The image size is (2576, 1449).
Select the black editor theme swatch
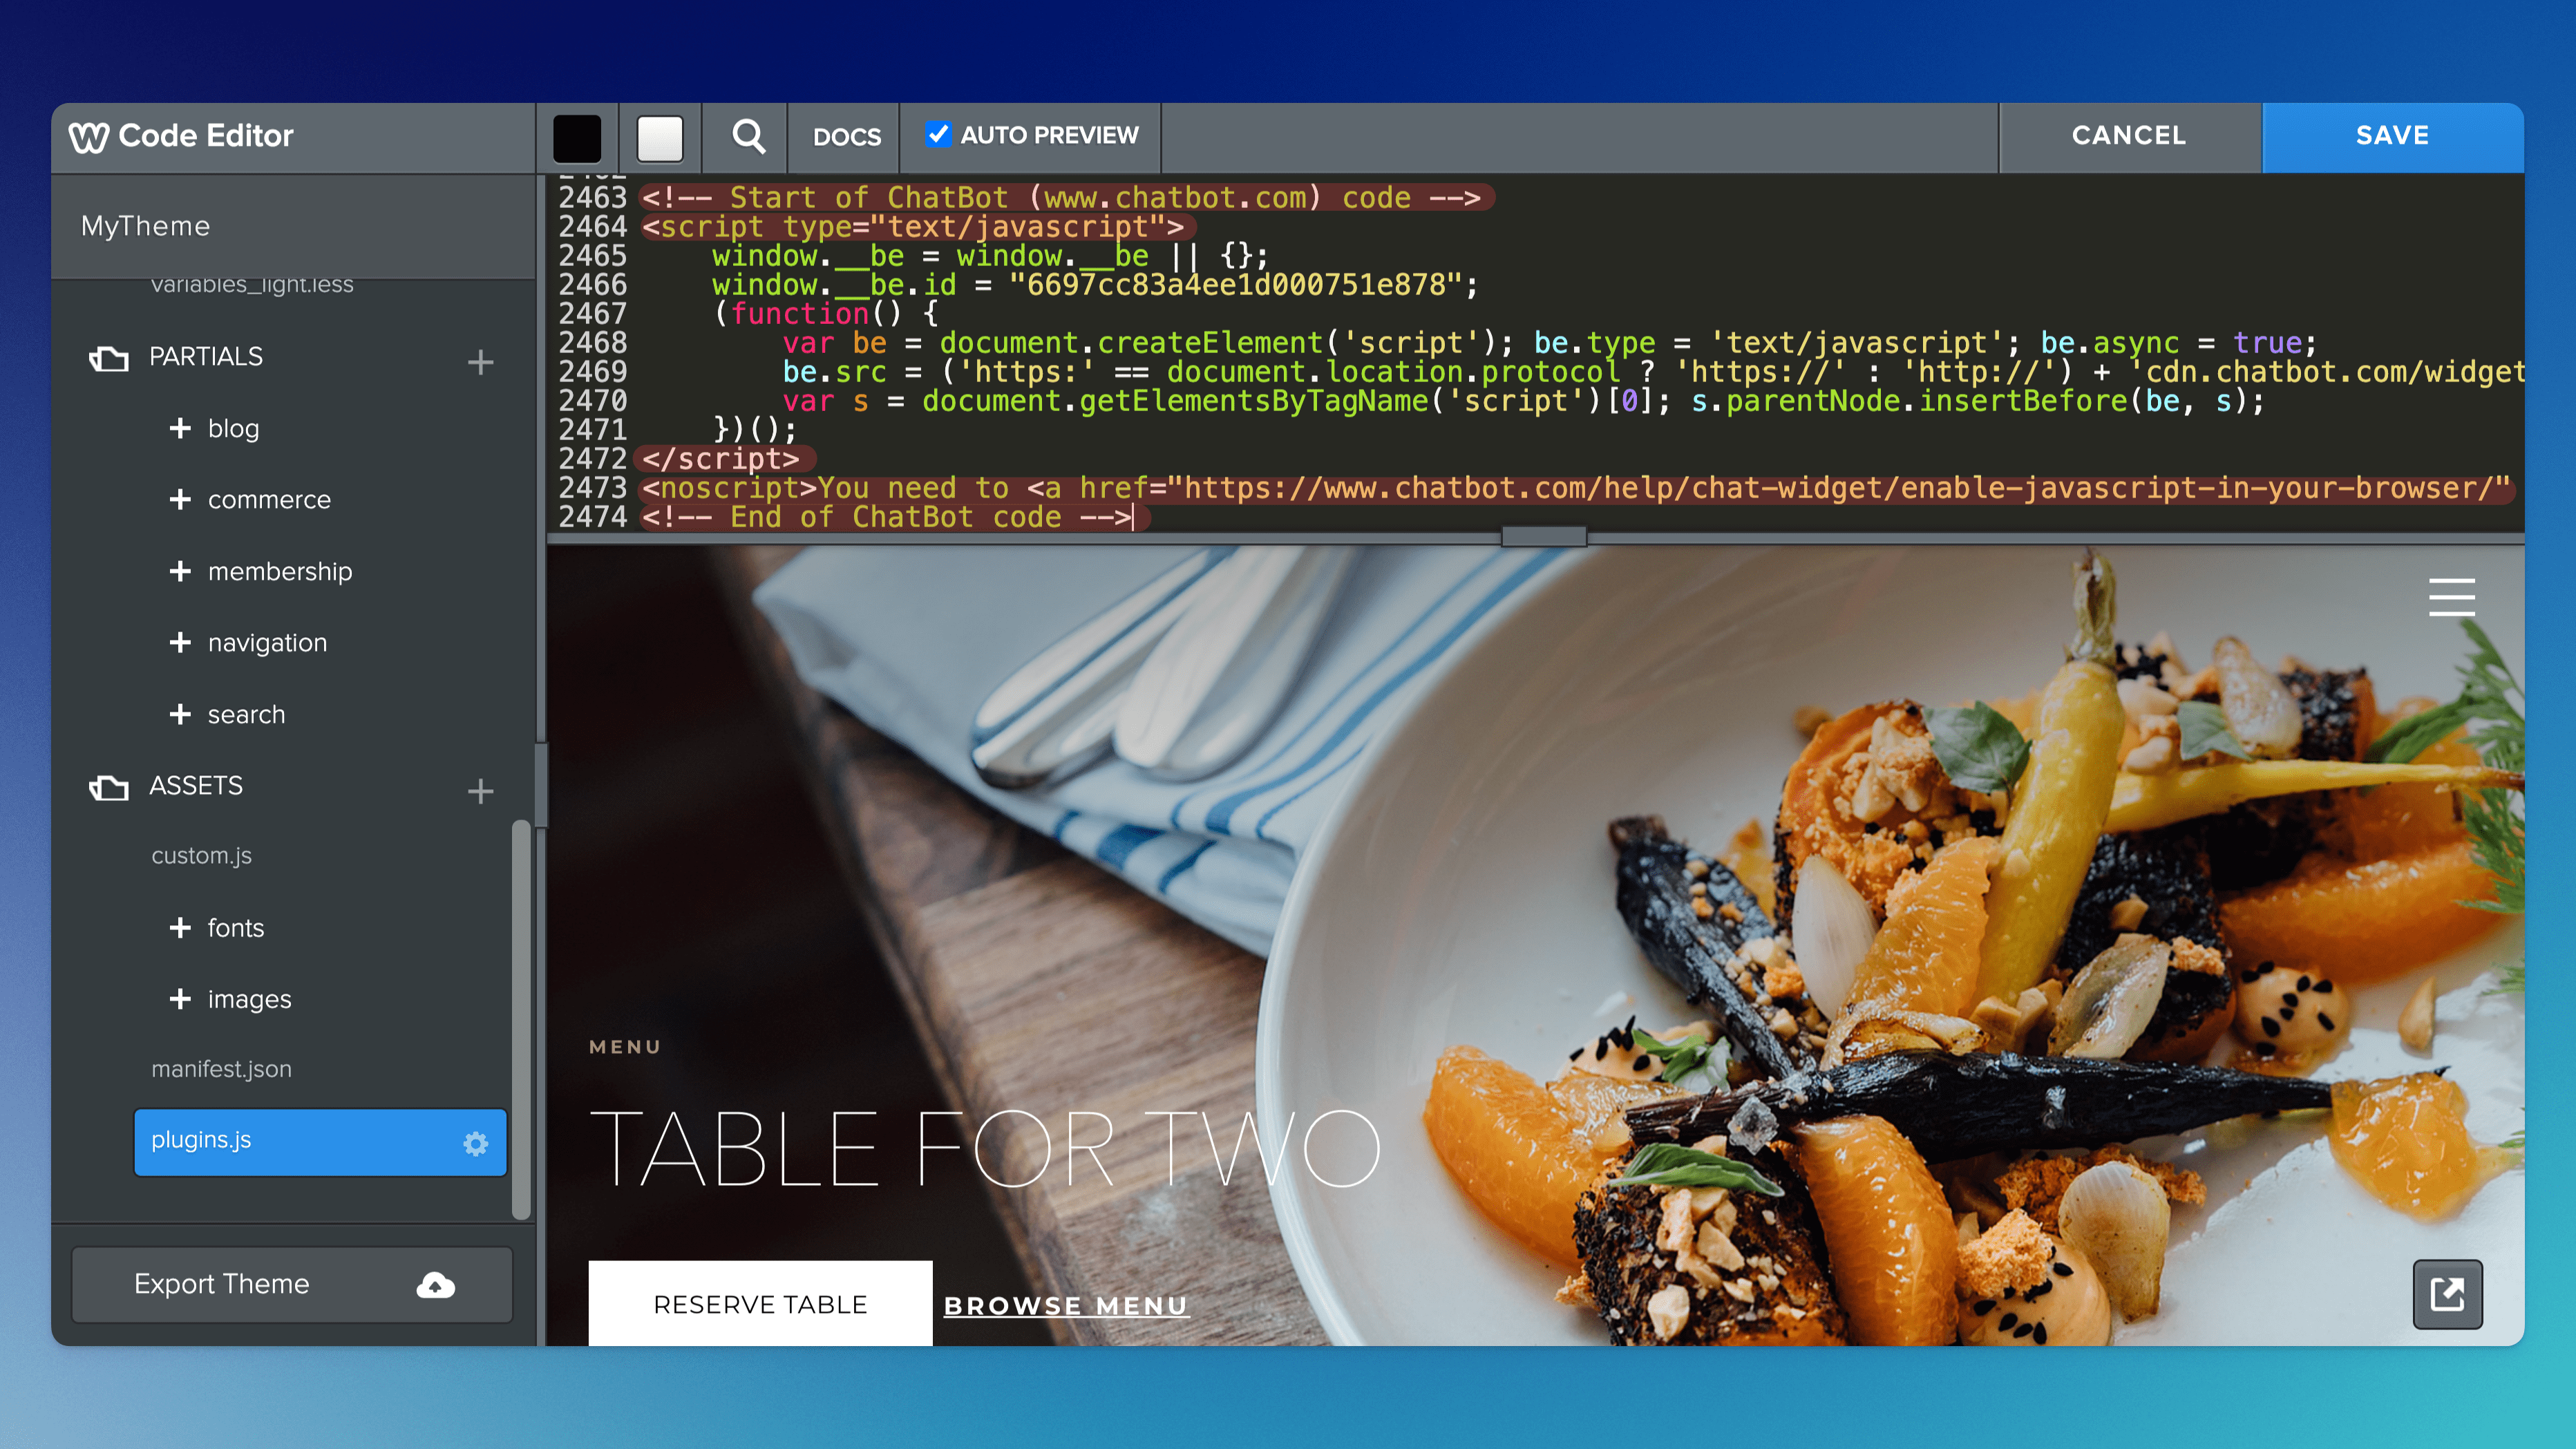click(x=577, y=138)
